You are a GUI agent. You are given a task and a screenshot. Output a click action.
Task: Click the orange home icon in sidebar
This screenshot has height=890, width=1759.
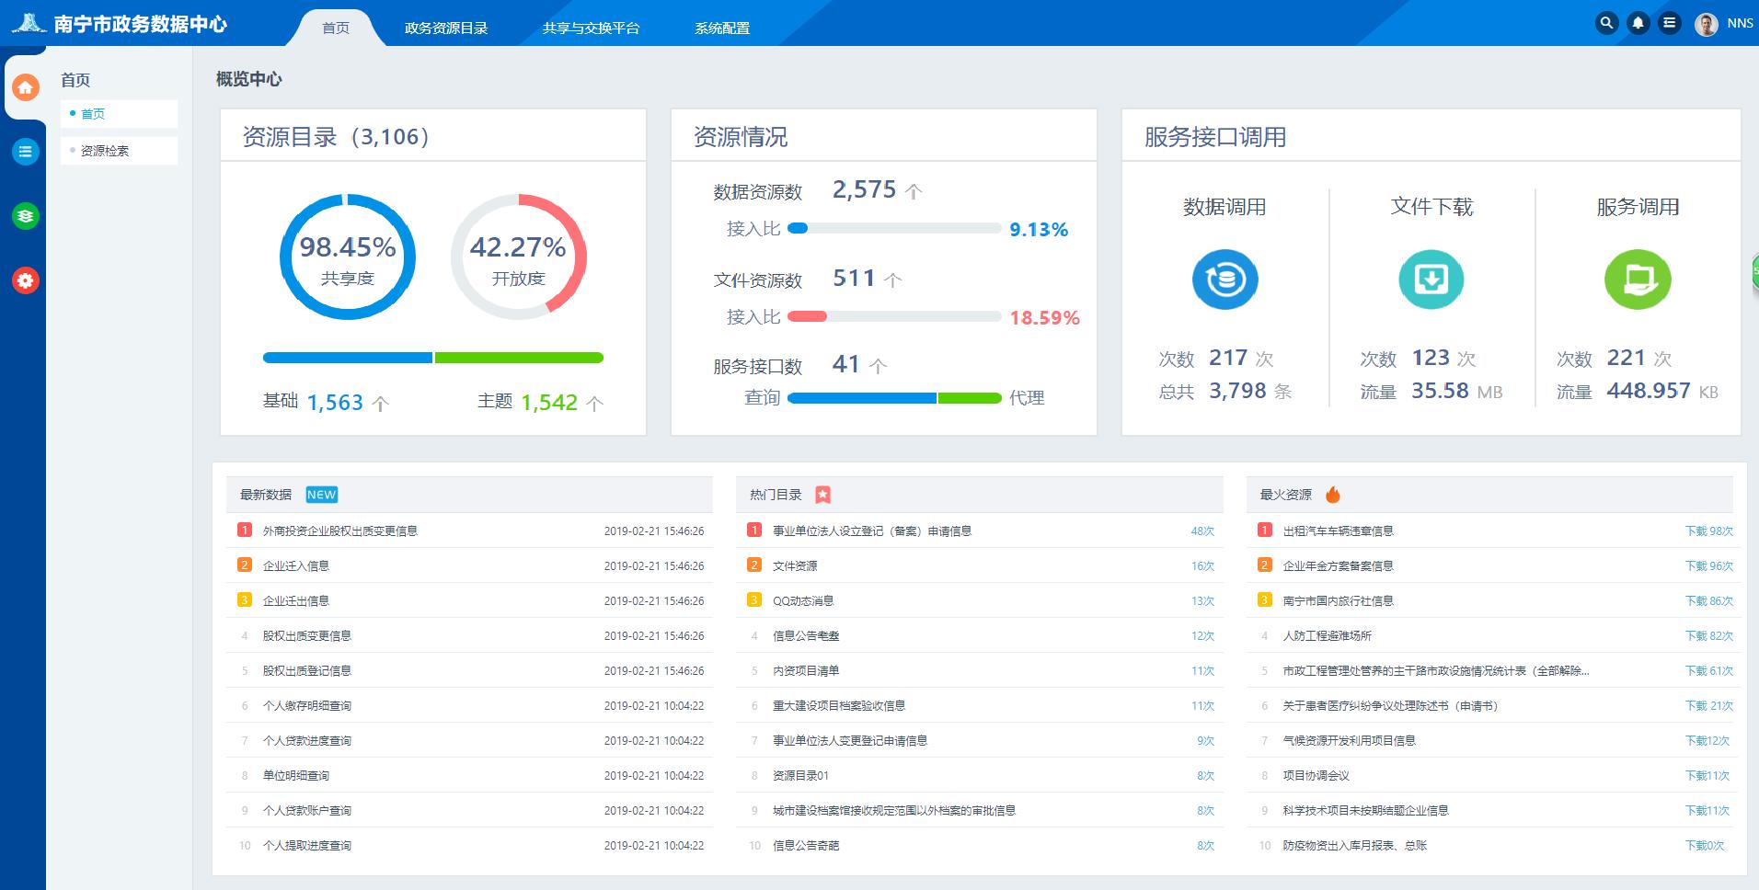(x=26, y=87)
